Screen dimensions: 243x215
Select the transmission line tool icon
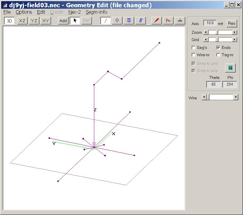141,21
